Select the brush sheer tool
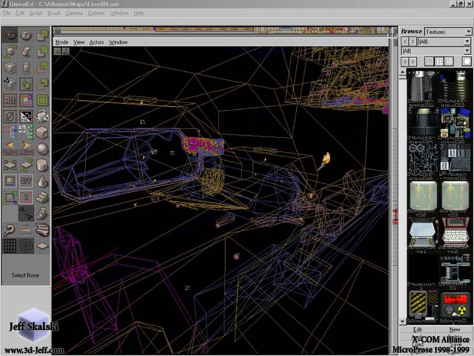 coord(26,52)
